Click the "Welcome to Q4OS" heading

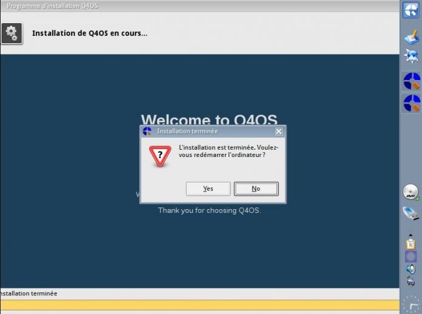[209, 119]
